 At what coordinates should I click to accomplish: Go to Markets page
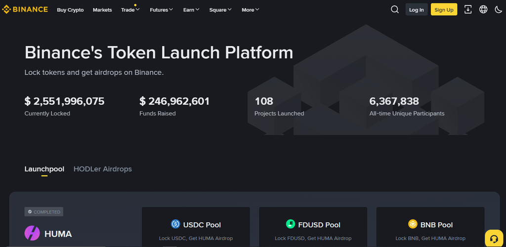click(x=102, y=10)
